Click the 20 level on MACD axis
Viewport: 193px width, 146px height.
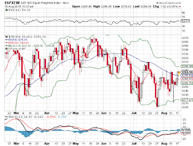(x=184, y=123)
